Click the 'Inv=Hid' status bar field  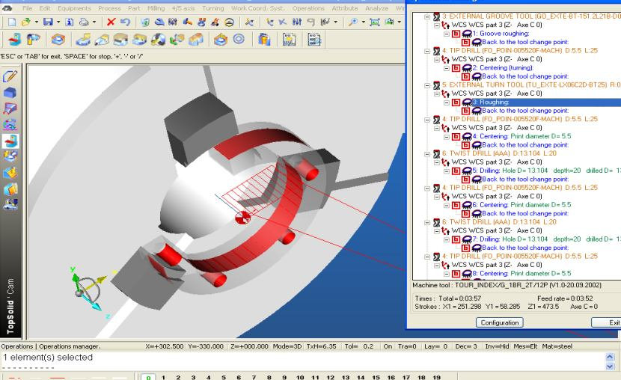click(x=497, y=346)
